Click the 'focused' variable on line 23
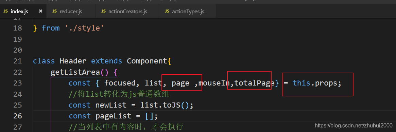 (x=120, y=83)
